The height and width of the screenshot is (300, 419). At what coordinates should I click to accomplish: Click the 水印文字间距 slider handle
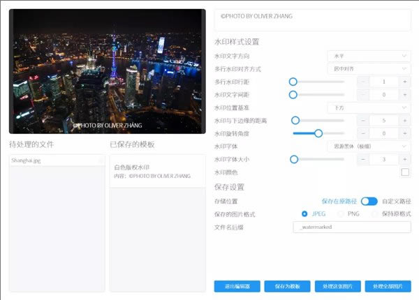click(293, 95)
